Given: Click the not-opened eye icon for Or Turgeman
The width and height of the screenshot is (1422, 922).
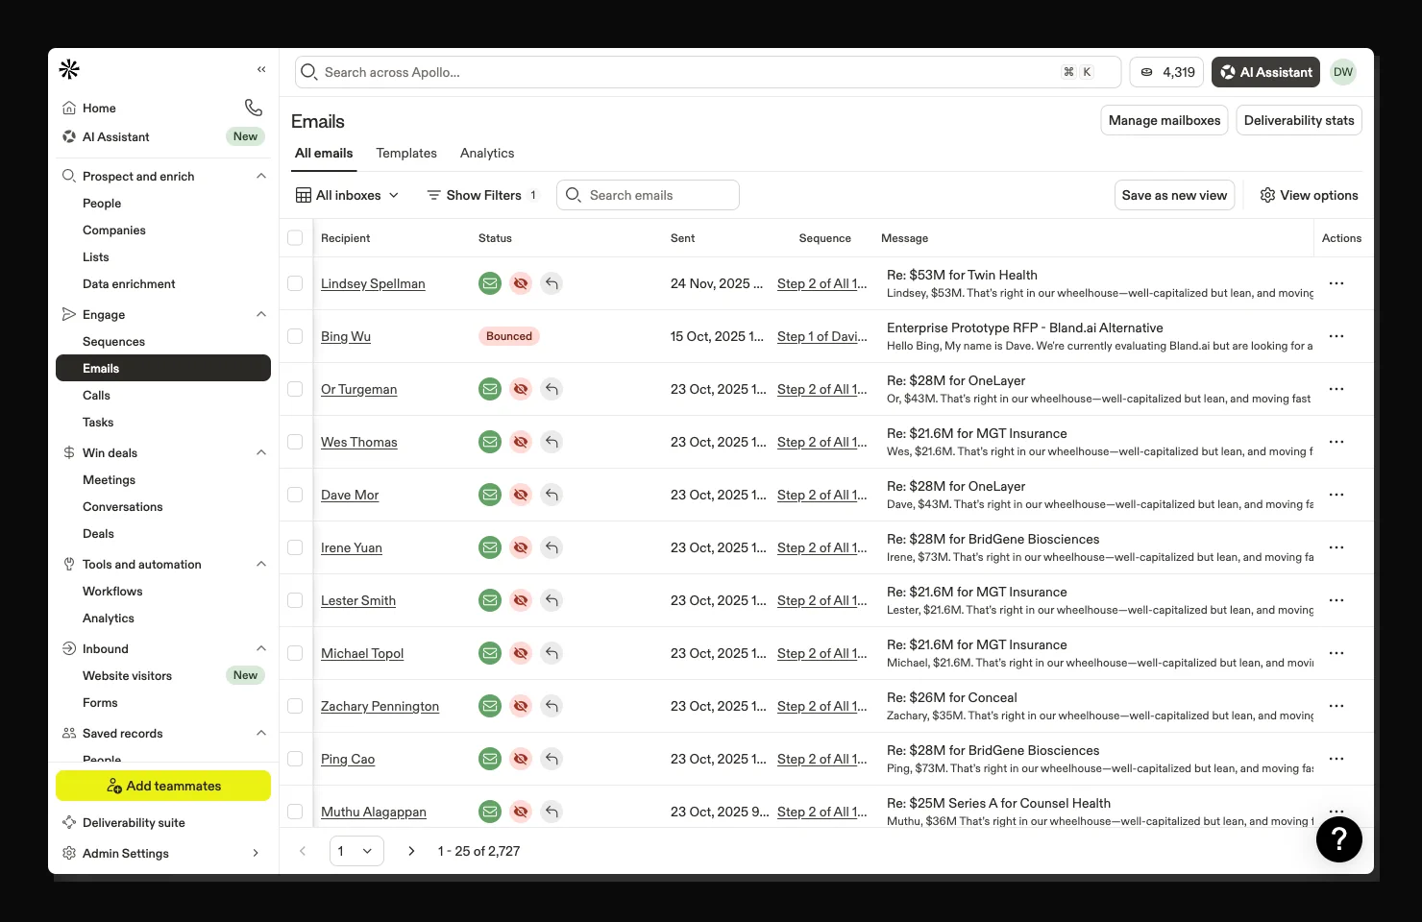Looking at the screenshot, I should click(x=521, y=389).
